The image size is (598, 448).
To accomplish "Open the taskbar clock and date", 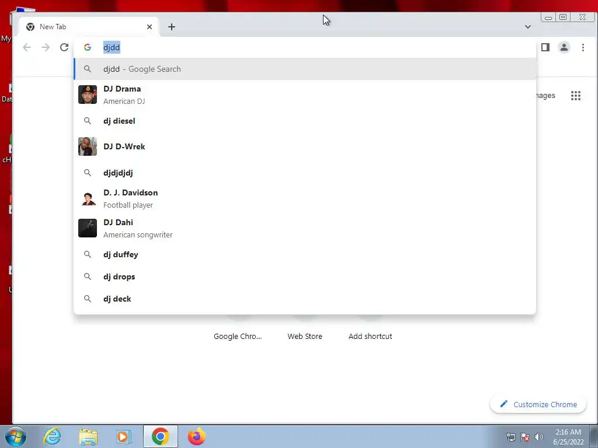I will click(x=568, y=437).
